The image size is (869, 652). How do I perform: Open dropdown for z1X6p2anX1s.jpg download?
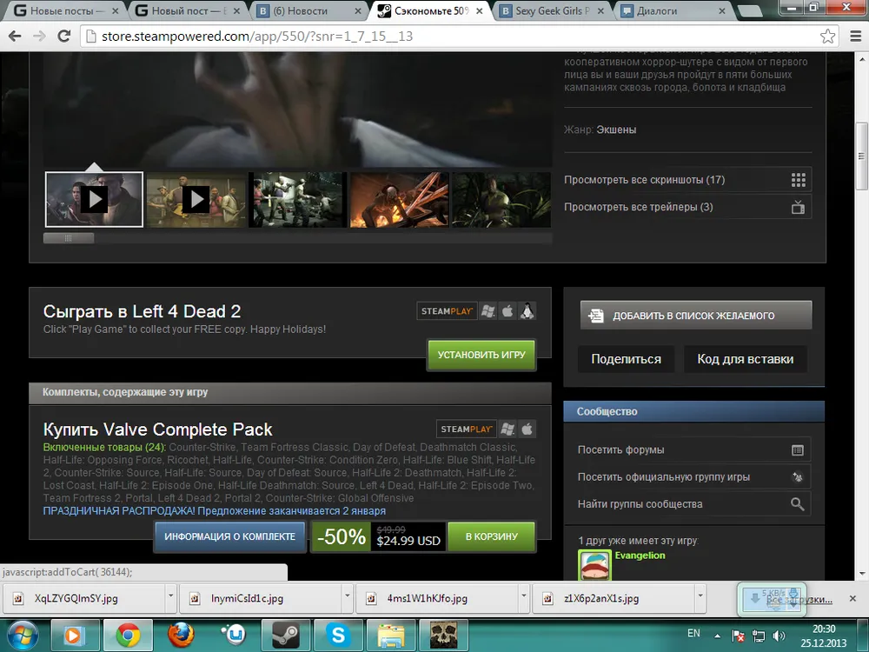coord(700,596)
